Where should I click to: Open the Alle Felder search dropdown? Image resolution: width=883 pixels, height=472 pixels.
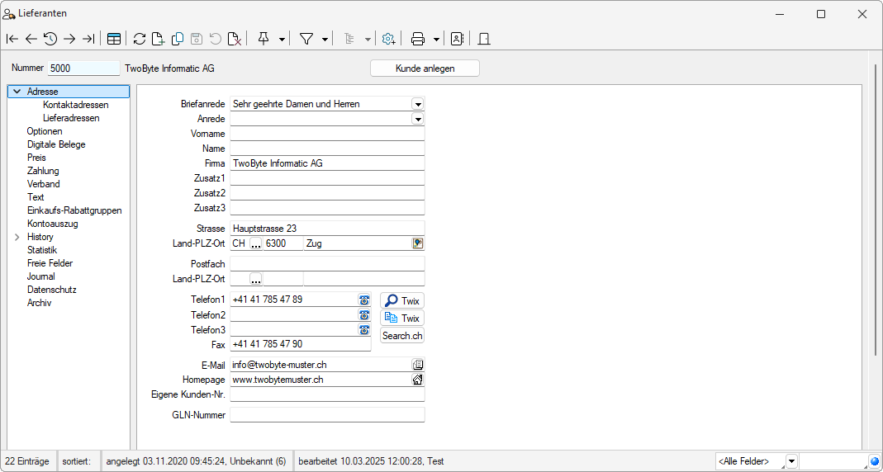792,461
